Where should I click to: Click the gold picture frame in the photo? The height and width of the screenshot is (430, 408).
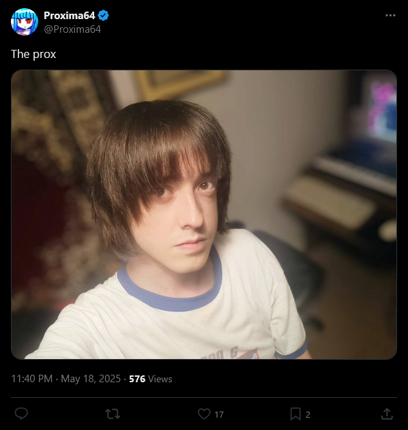click(x=181, y=84)
